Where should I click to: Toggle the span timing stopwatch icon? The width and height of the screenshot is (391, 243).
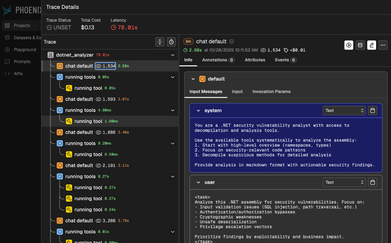171,42
